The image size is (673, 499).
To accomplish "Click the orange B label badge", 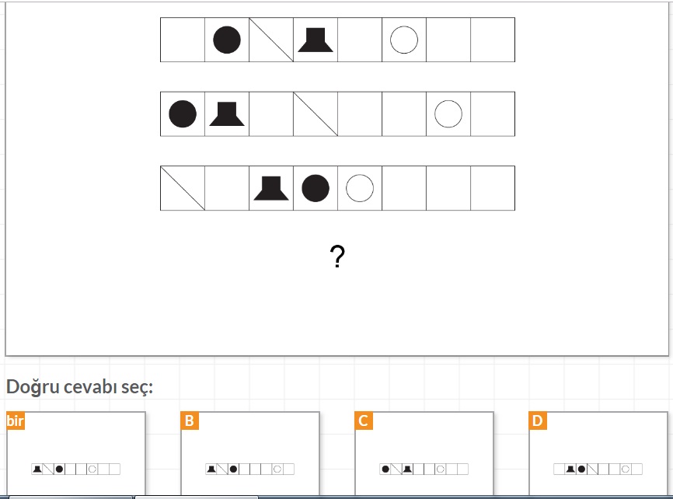I will pos(190,420).
